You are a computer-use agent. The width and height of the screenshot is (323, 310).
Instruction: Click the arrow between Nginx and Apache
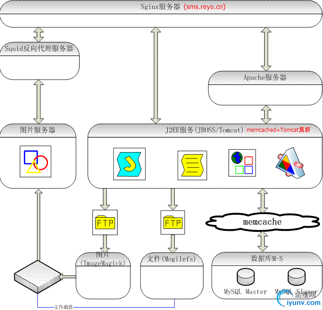click(266, 49)
